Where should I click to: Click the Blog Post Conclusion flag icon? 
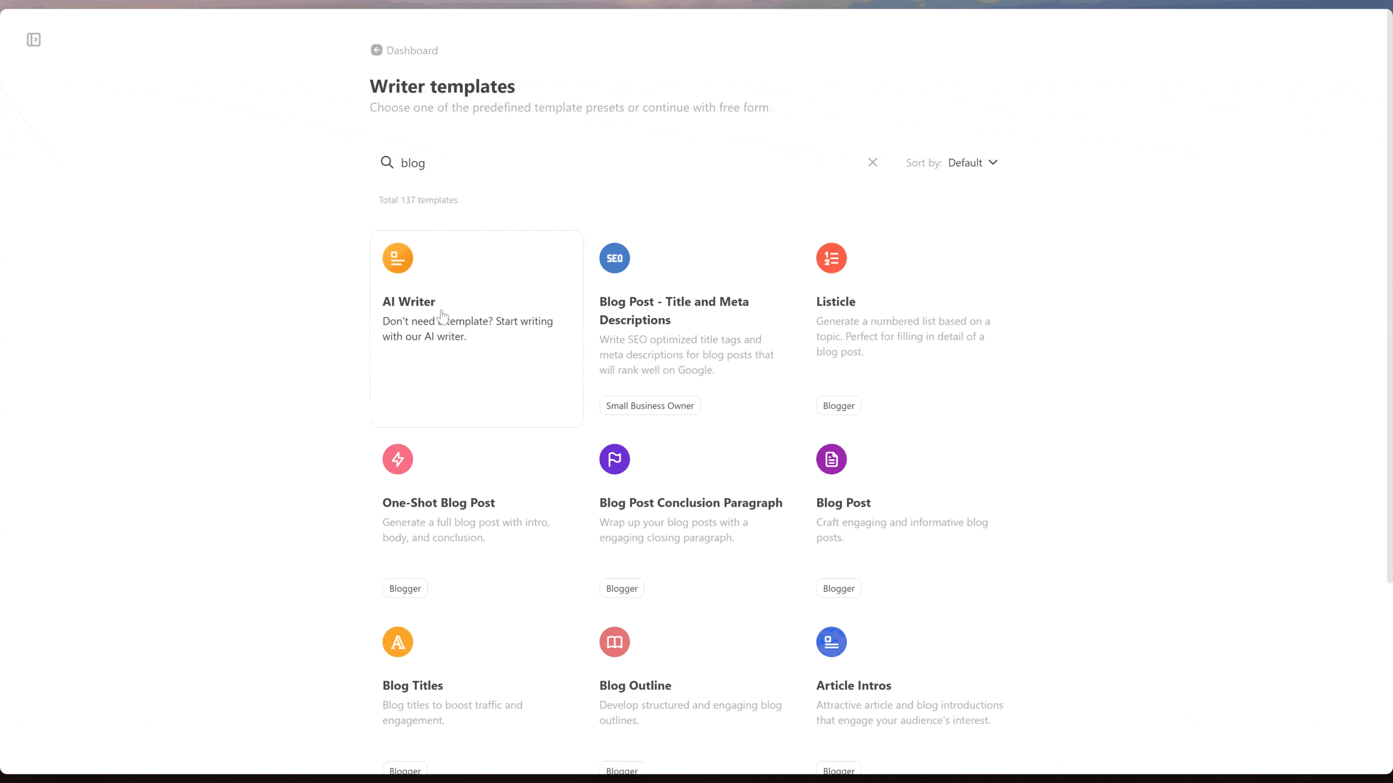pyautogui.click(x=613, y=459)
